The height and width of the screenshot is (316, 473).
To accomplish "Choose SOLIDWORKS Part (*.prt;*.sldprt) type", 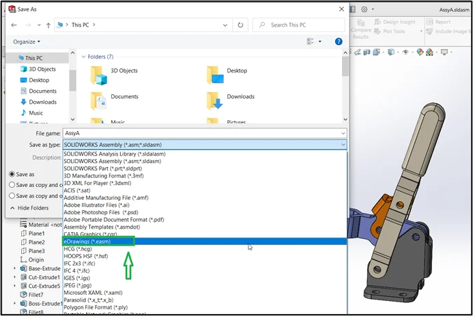I will click(205, 169).
